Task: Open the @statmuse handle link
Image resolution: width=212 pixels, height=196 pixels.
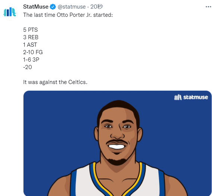Action: click(x=72, y=7)
